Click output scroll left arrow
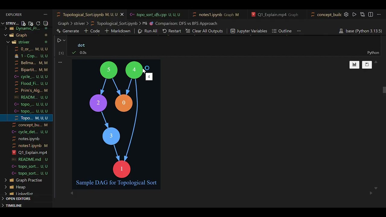The height and width of the screenshot is (217, 386). (72, 193)
